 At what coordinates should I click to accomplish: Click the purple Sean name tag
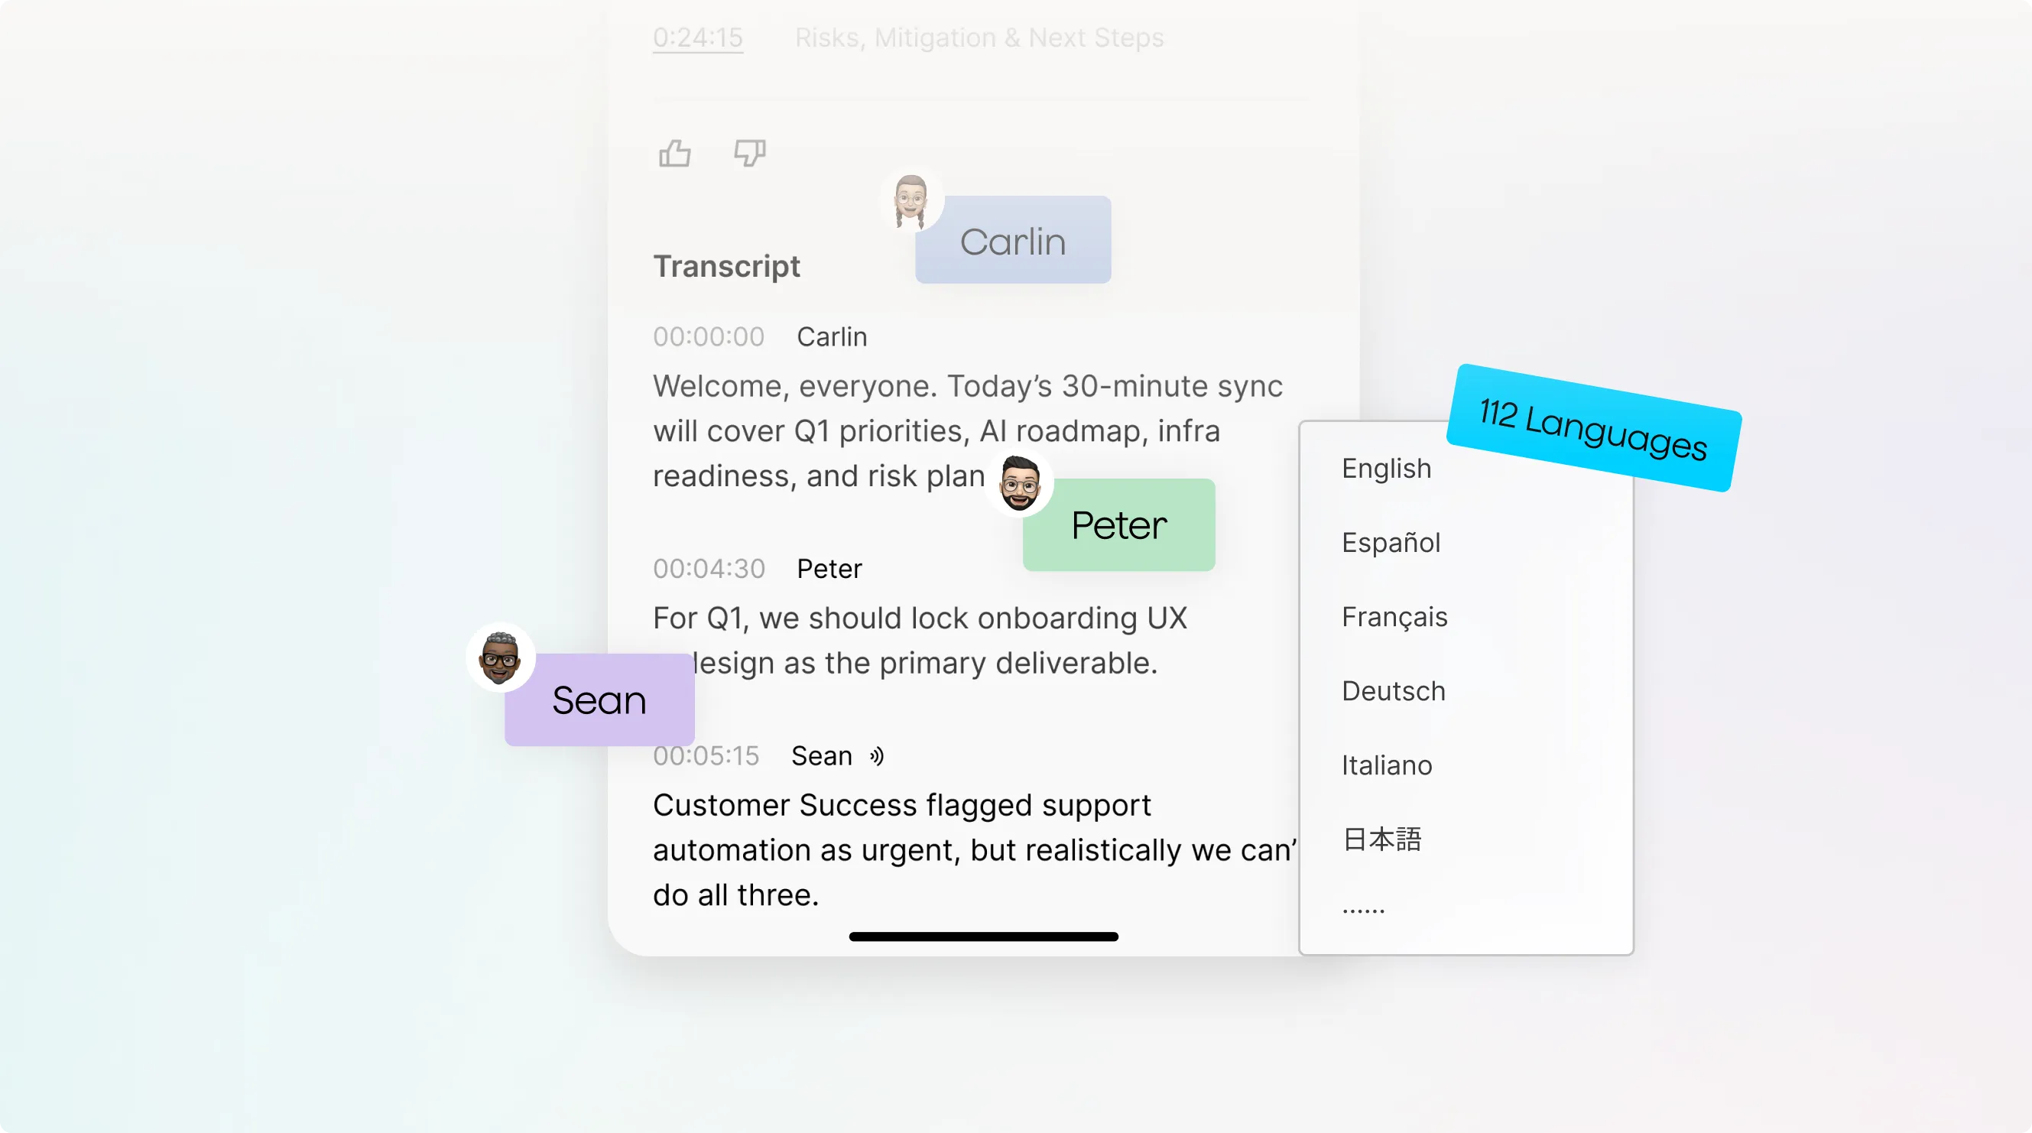599,700
